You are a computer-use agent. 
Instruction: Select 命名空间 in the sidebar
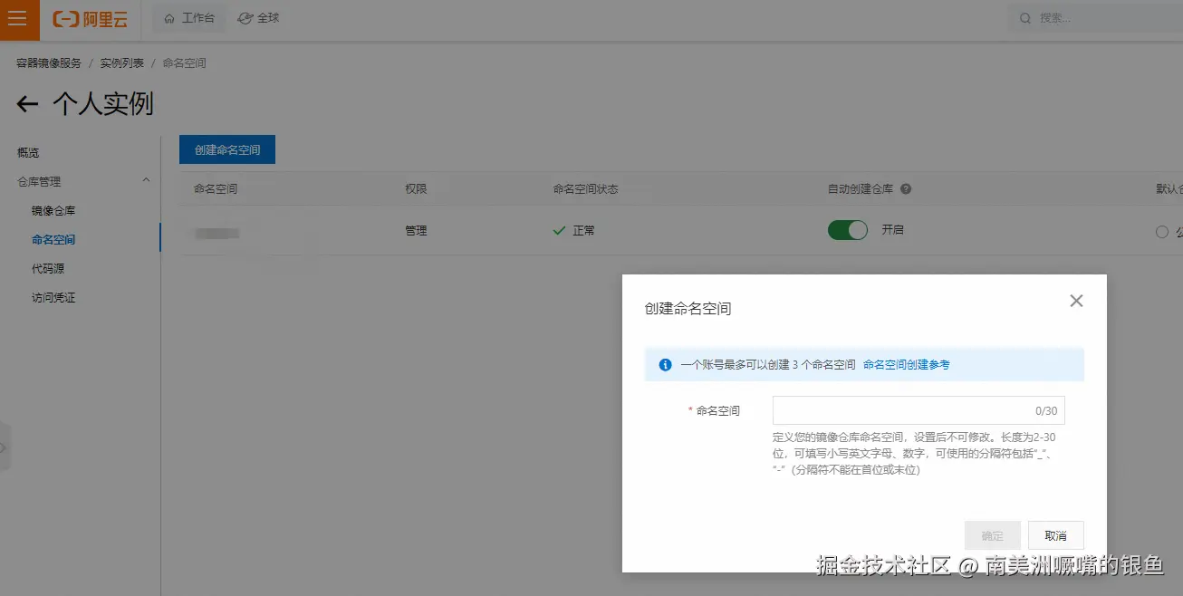[53, 240]
